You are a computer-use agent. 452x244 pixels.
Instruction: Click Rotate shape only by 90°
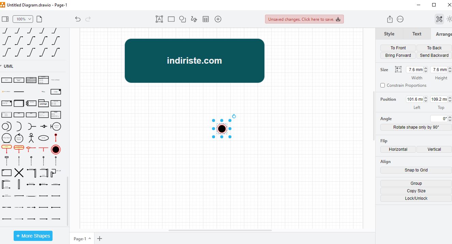(416, 127)
